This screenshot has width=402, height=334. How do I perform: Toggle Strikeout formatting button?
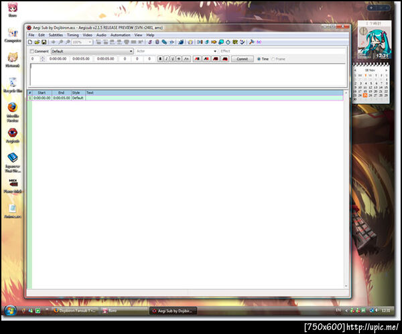(x=179, y=59)
